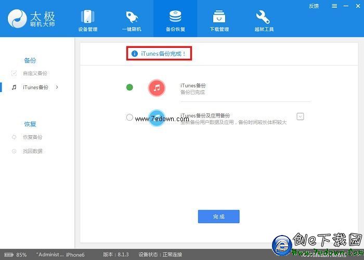364x260 pixels.
Task: Click the battery icon in the status bar
Action: pyautogui.click(x=9, y=255)
